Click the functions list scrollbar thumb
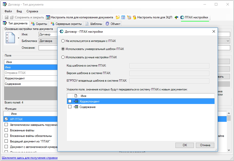234x161 pixels. tap(229, 118)
